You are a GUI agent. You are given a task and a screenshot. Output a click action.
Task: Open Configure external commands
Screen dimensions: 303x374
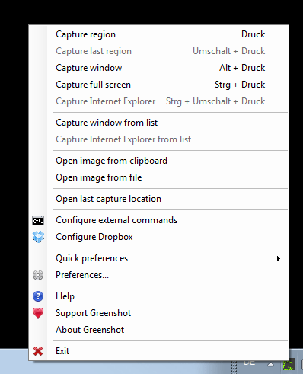[x=159, y=220]
